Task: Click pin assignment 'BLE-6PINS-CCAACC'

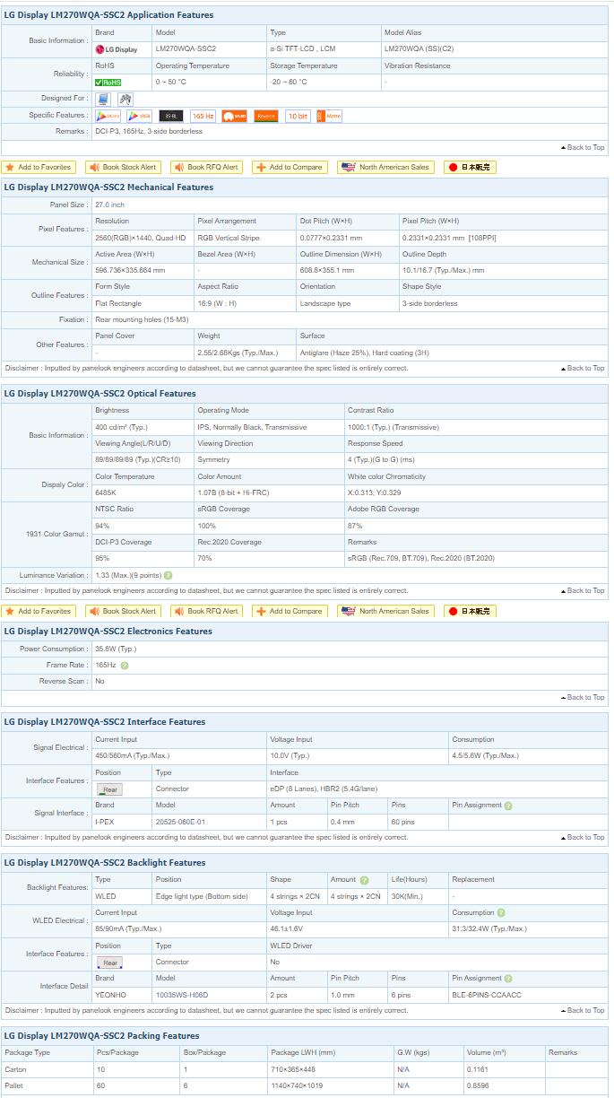Action: click(487, 995)
